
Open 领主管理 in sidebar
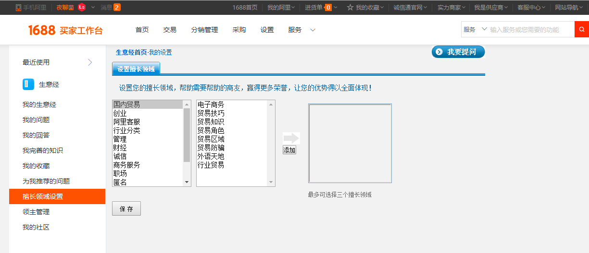[36, 212]
